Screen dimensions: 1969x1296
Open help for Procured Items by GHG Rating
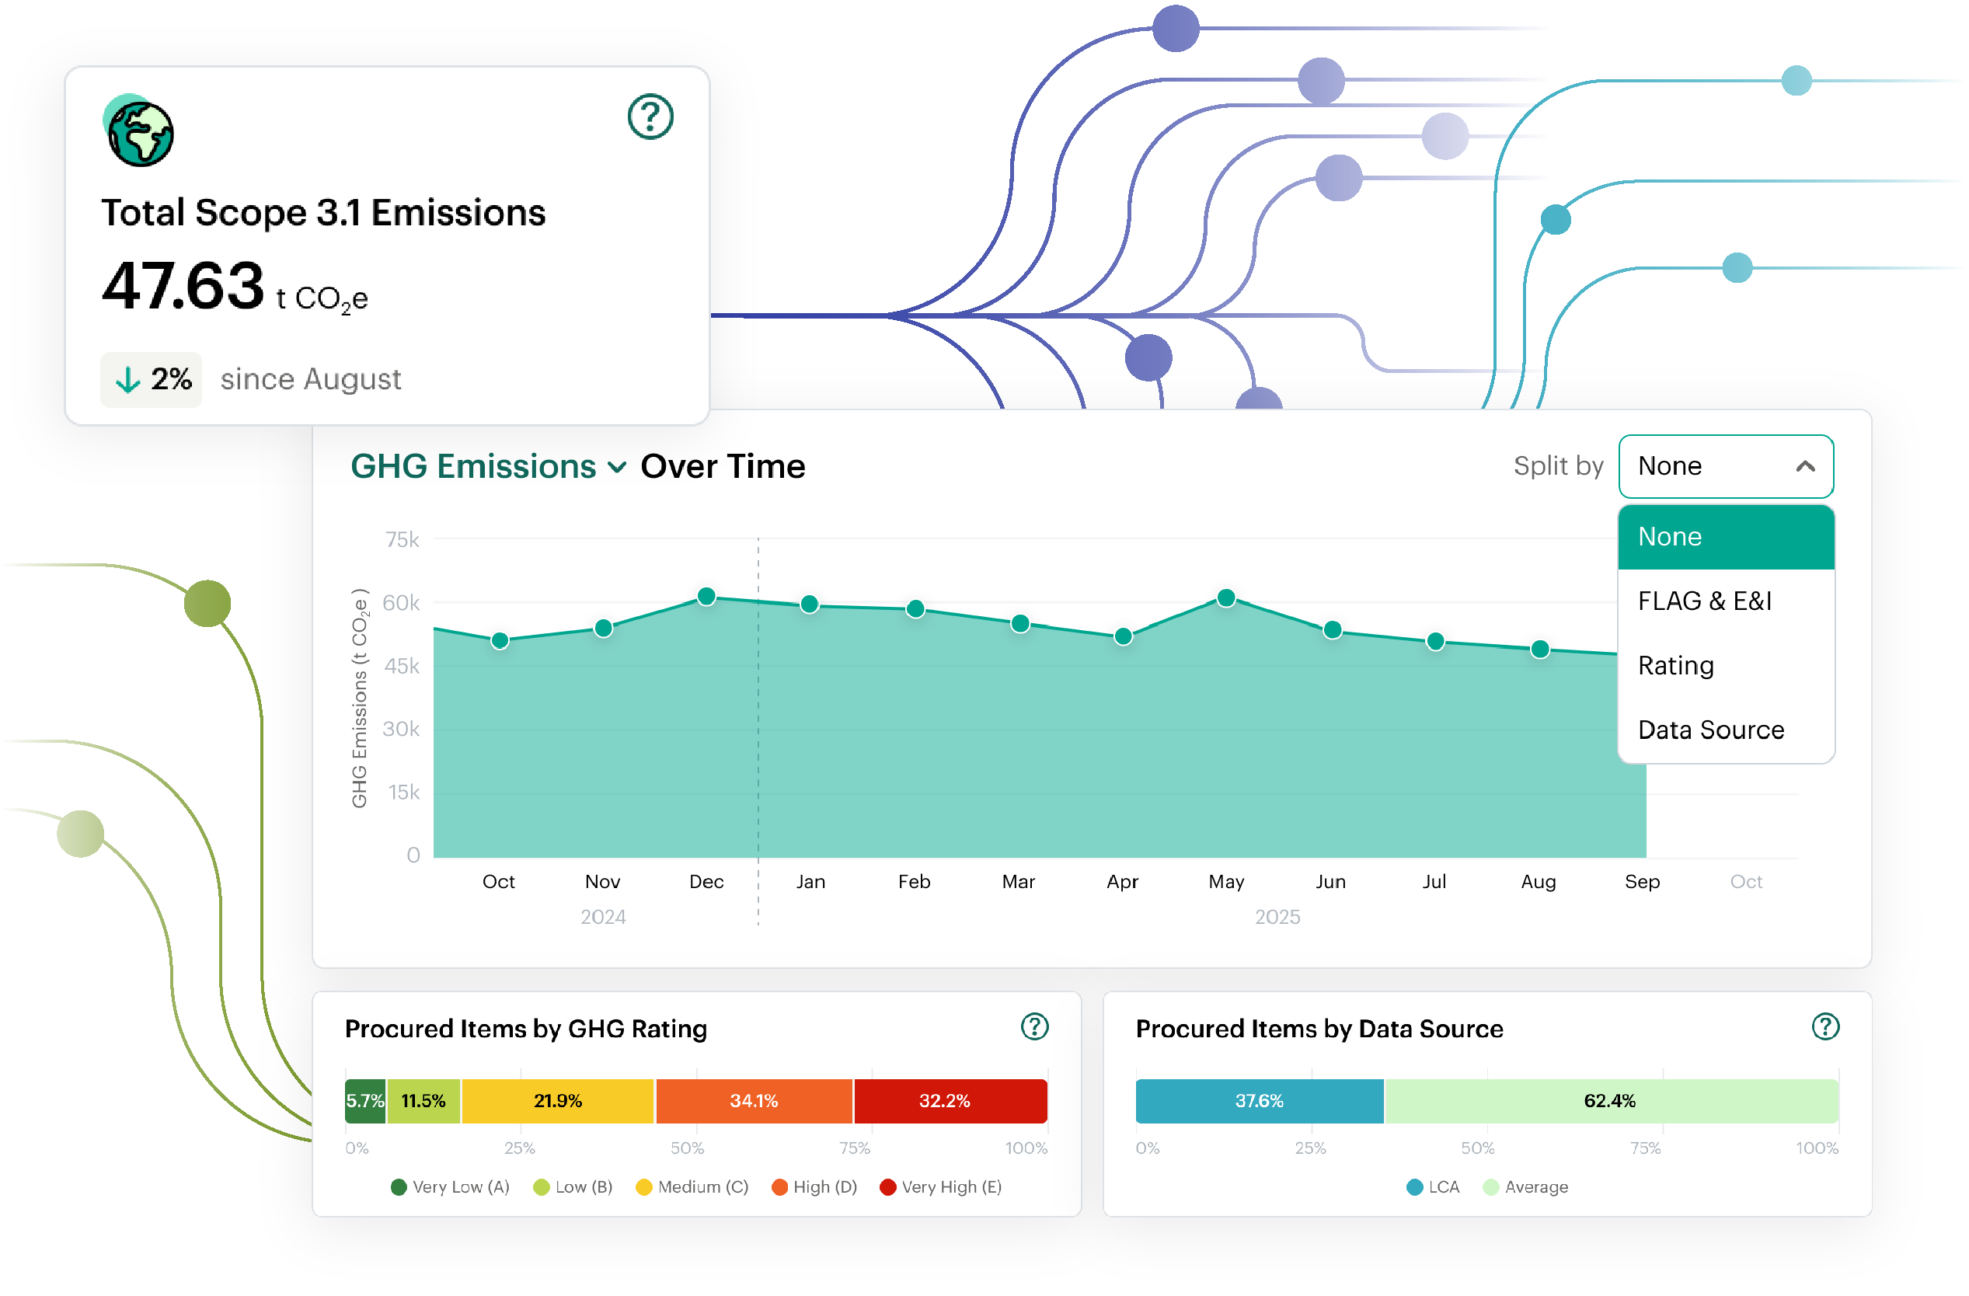1034,1026
